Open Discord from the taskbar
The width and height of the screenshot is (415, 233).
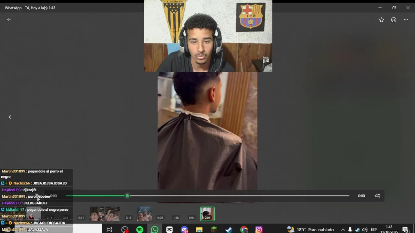point(184,230)
